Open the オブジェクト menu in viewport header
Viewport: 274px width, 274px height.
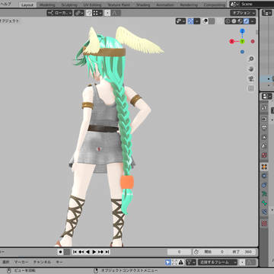point(9,21)
